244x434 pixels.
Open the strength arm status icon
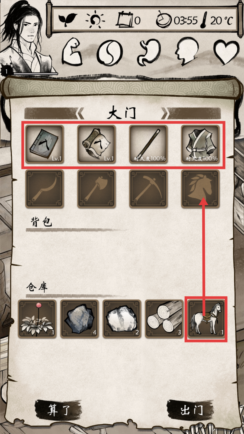(72, 52)
